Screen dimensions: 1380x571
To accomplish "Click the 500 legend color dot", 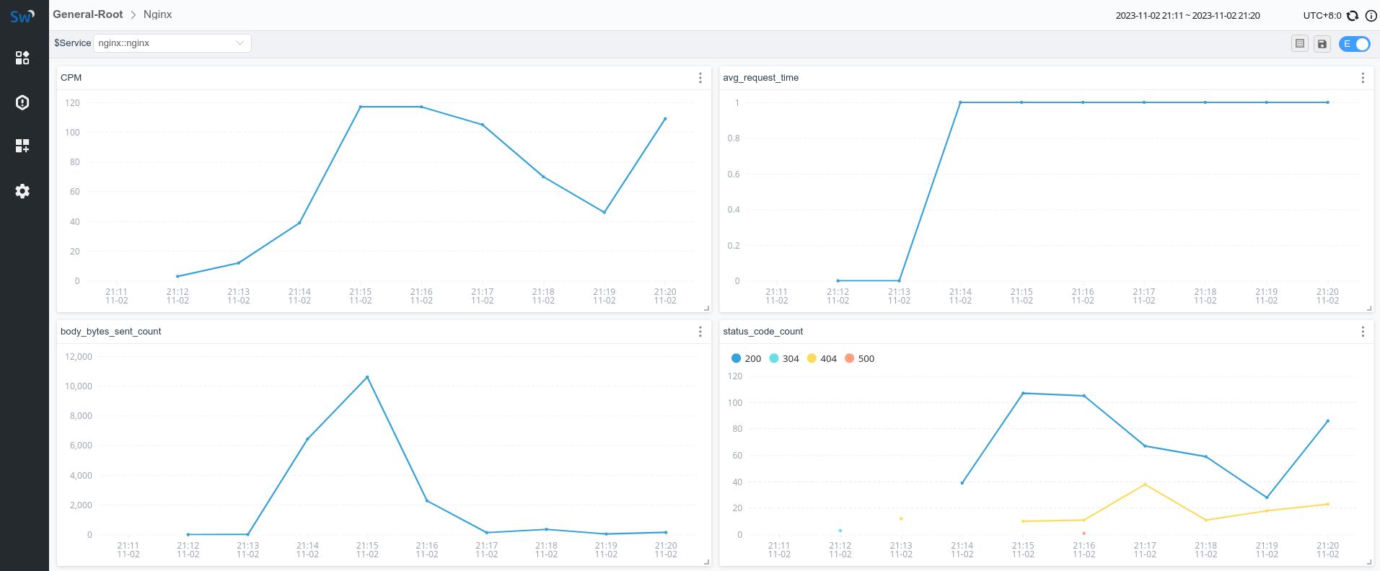I will pyautogui.click(x=849, y=358).
